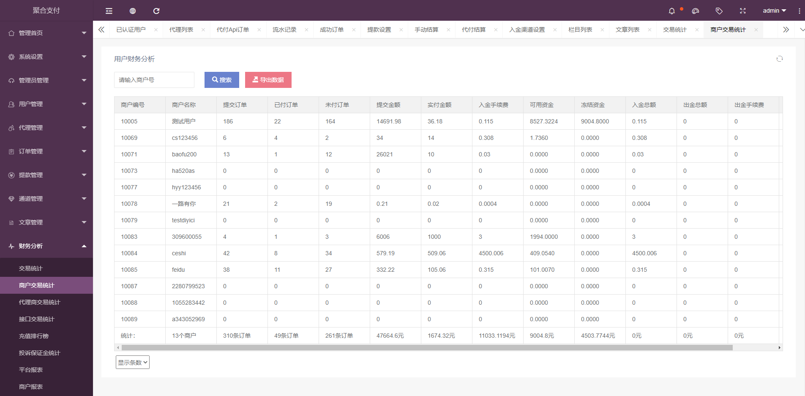The height and width of the screenshot is (396, 805).
Task: Close the 商户交易统计 tab
Action: tap(756, 30)
